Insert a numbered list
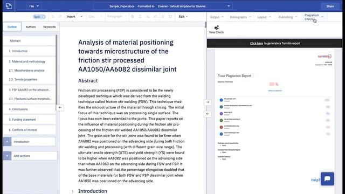The height and width of the screenshot is (194, 345). coord(170,17)
